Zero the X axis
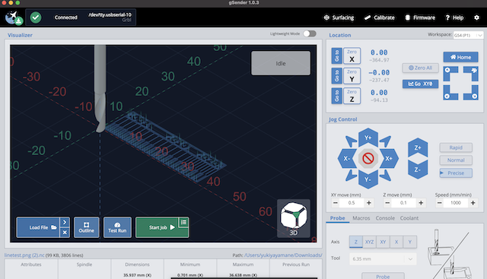Viewport: 487px width, 279px height. point(352,55)
